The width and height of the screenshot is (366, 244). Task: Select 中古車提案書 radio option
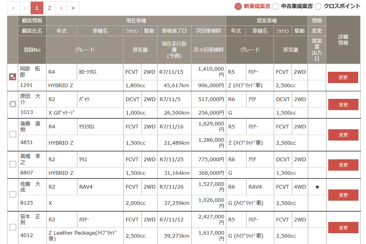tap(275, 6)
